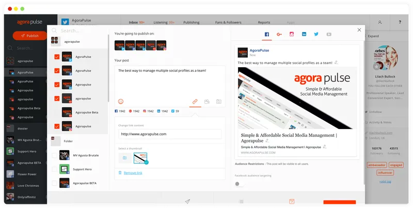Open the Google+ preview tab icon
Viewport: 413px width, 208px height.
(279, 34)
